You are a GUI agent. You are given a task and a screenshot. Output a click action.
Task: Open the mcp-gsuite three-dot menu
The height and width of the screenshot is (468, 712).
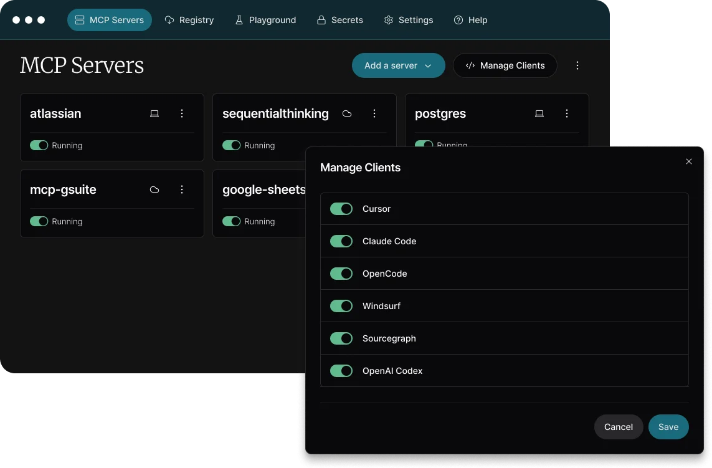tap(182, 189)
